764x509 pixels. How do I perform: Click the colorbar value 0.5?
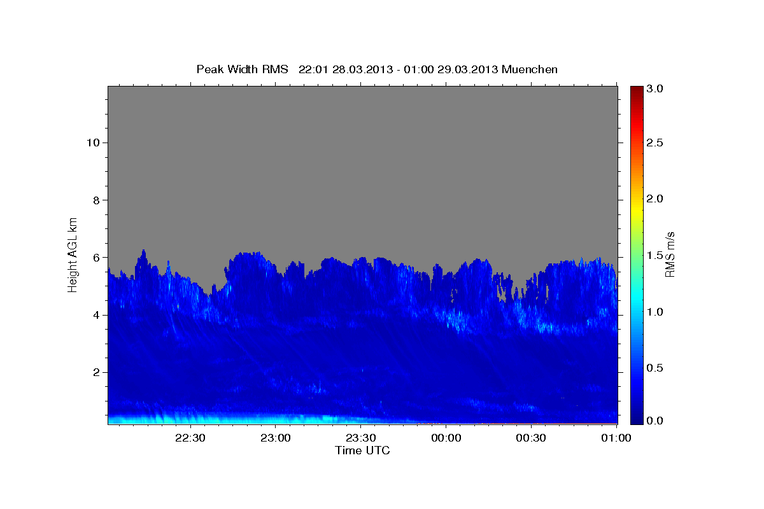tap(656, 368)
